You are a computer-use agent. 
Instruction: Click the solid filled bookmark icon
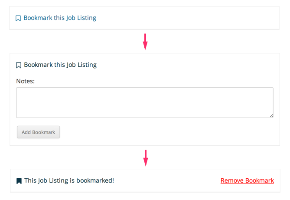[x=19, y=181]
